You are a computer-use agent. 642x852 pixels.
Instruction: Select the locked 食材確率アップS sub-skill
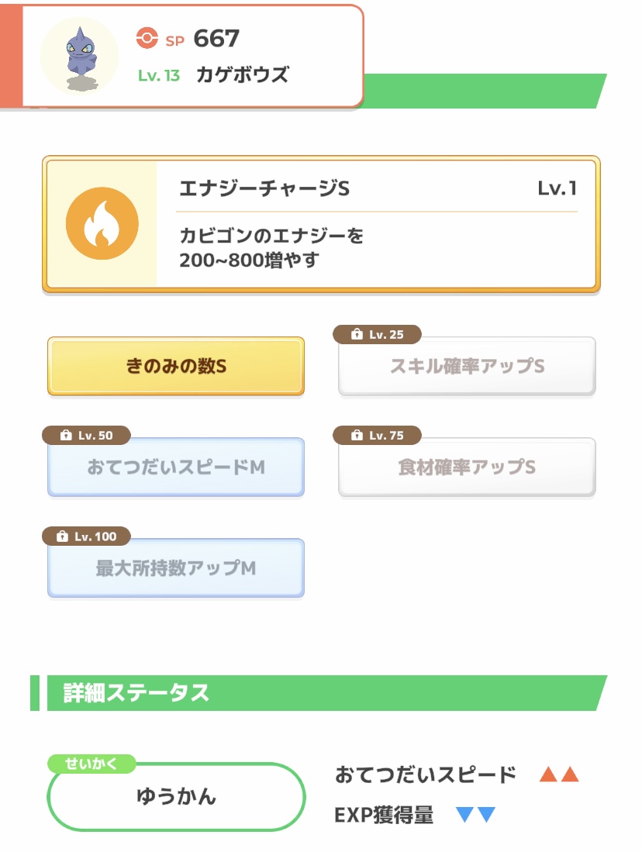467,468
